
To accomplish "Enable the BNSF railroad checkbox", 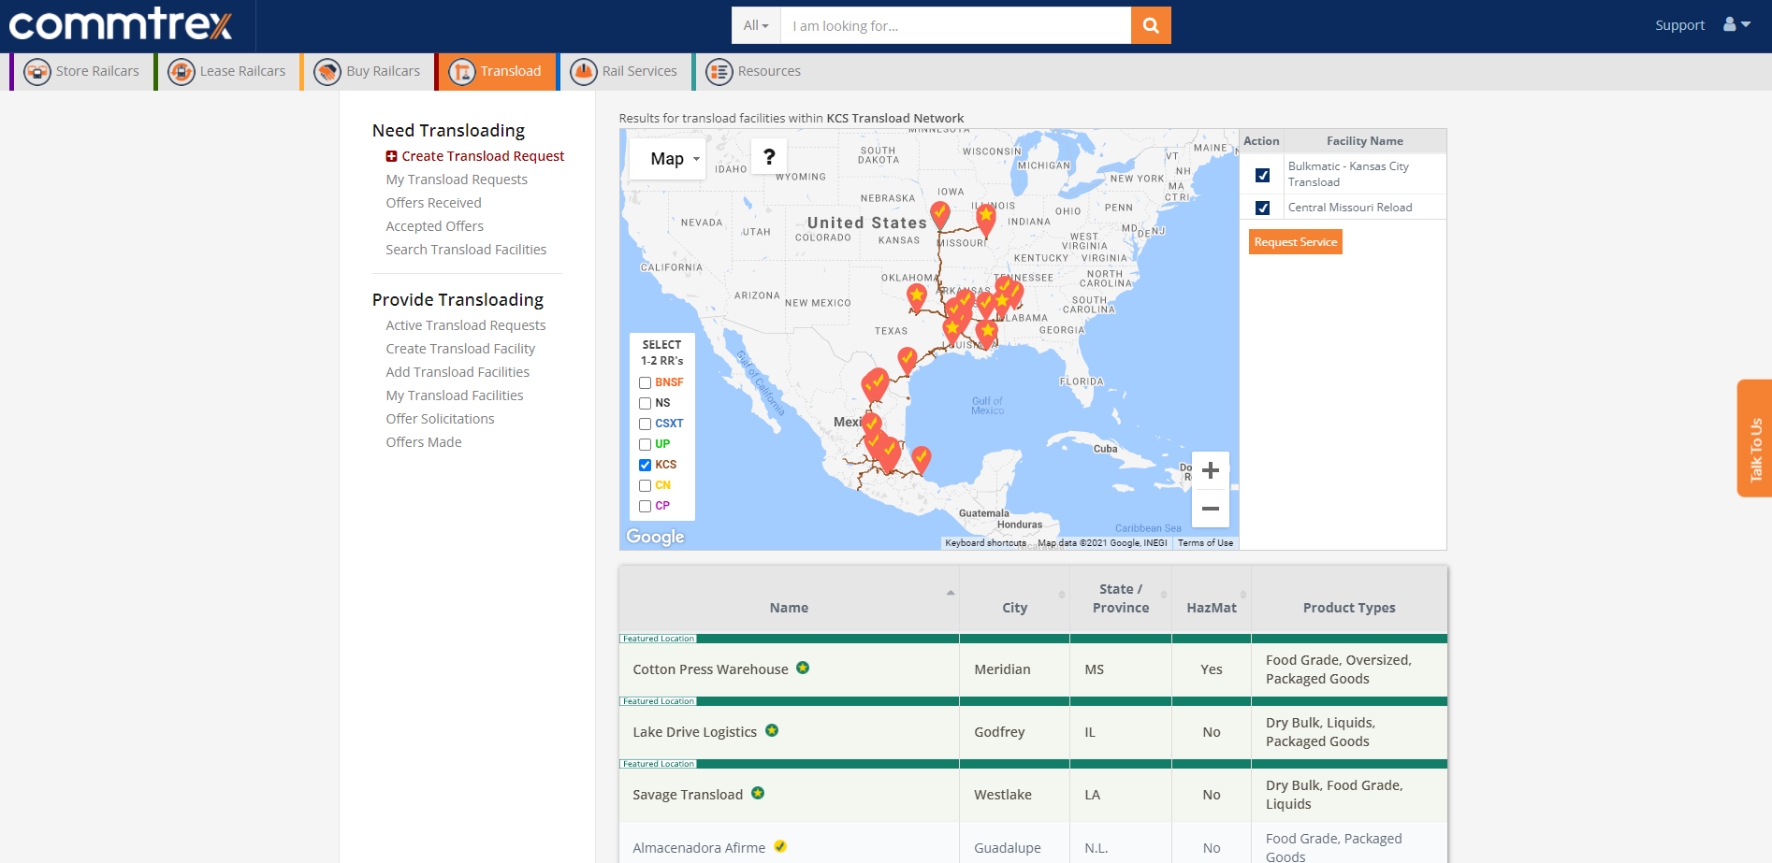I will (645, 382).
